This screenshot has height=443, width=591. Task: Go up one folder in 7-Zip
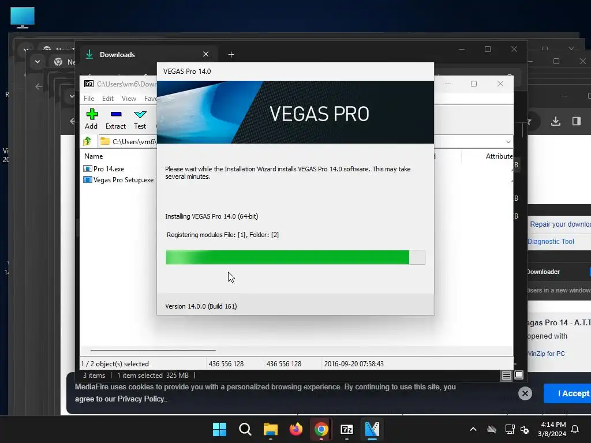pos(87,141)
